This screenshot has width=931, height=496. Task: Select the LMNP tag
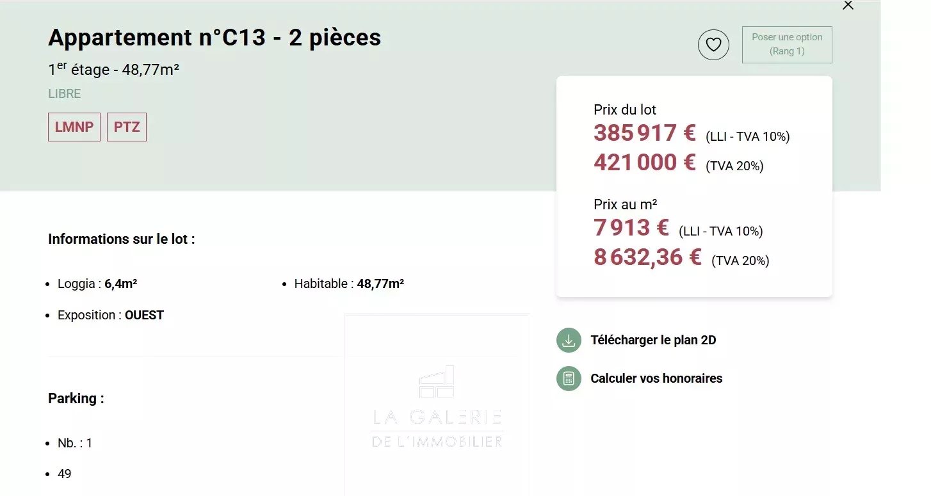pos(74,127)
